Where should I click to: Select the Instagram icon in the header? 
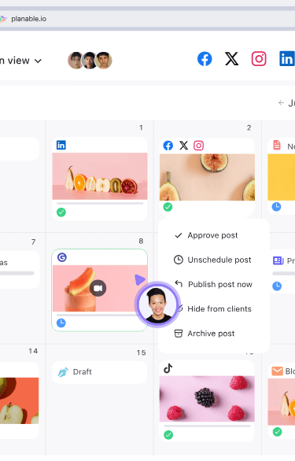coord(259,59)
